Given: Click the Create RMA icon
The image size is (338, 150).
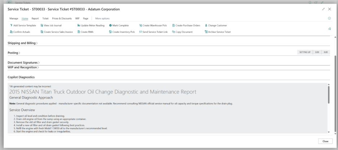Looking at the screenshot, I should 79,32.
